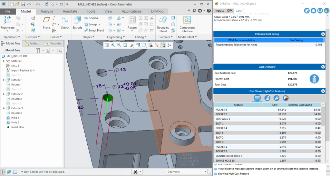The height and width of the screenshot is (176, 330).
Task: Click the command search magnifier icon
Action: coord(194,11)
